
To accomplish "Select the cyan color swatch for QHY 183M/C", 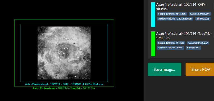I will click(153, 15).
